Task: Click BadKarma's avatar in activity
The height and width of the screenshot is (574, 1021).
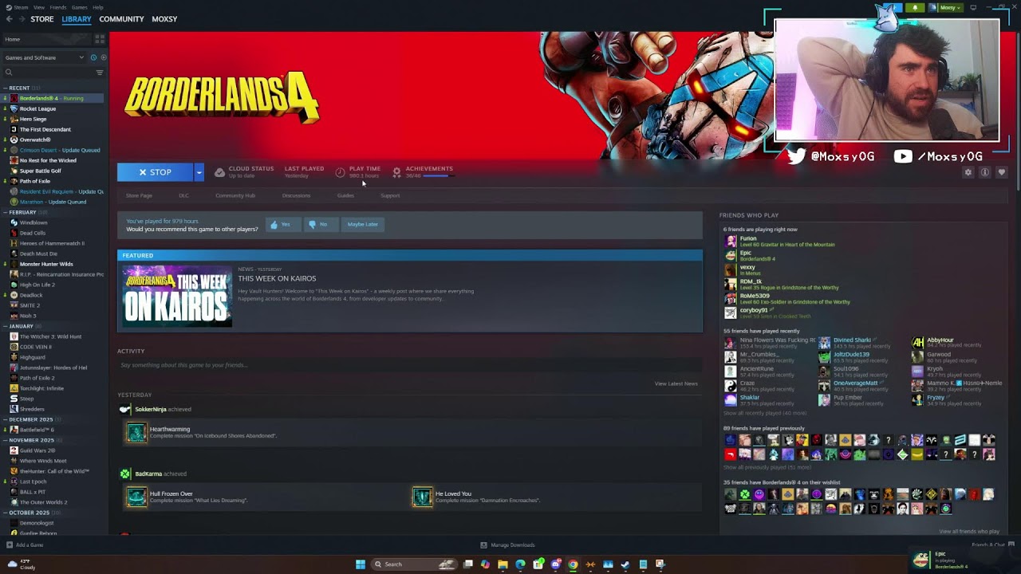Action: click(124, 474)
